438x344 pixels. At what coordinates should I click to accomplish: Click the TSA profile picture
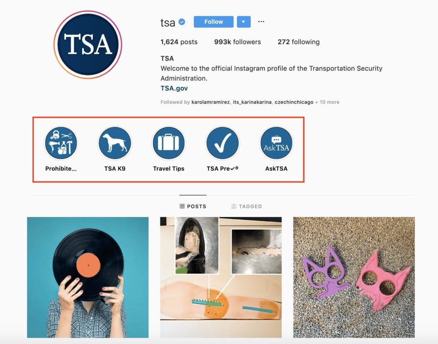88,45
